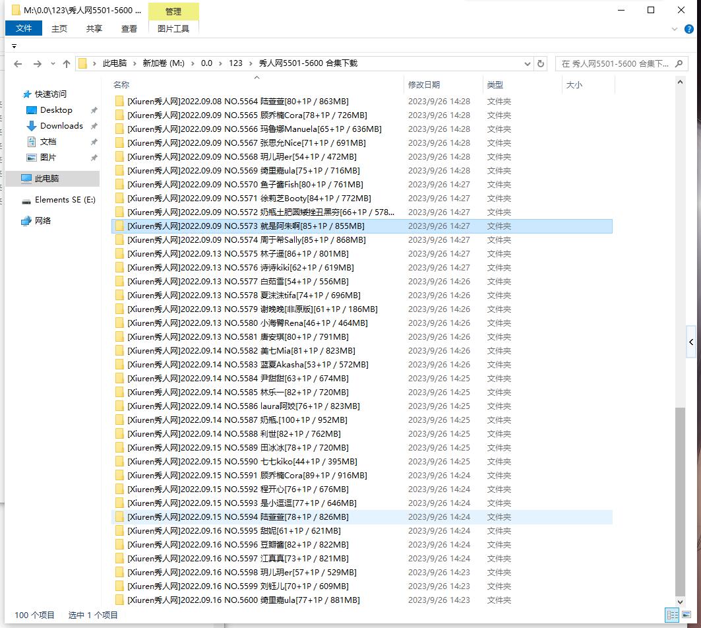701x628 pixels.
Task: Click folder icon of NO.5564 row
Action: (119, 101)
